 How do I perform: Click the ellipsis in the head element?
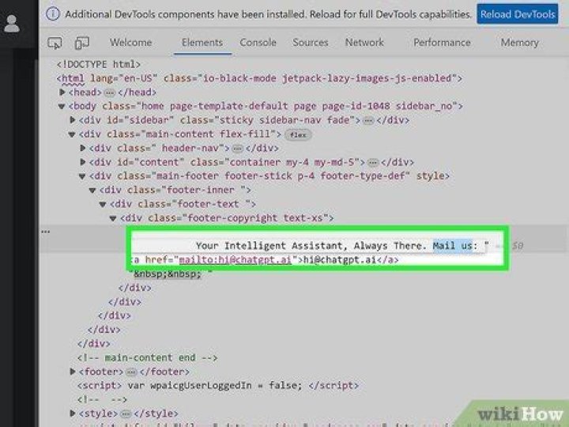pos(109,93)
